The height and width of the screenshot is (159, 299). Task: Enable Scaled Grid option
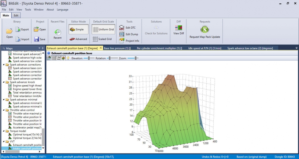pyautogui.click(x=102, y=39)
